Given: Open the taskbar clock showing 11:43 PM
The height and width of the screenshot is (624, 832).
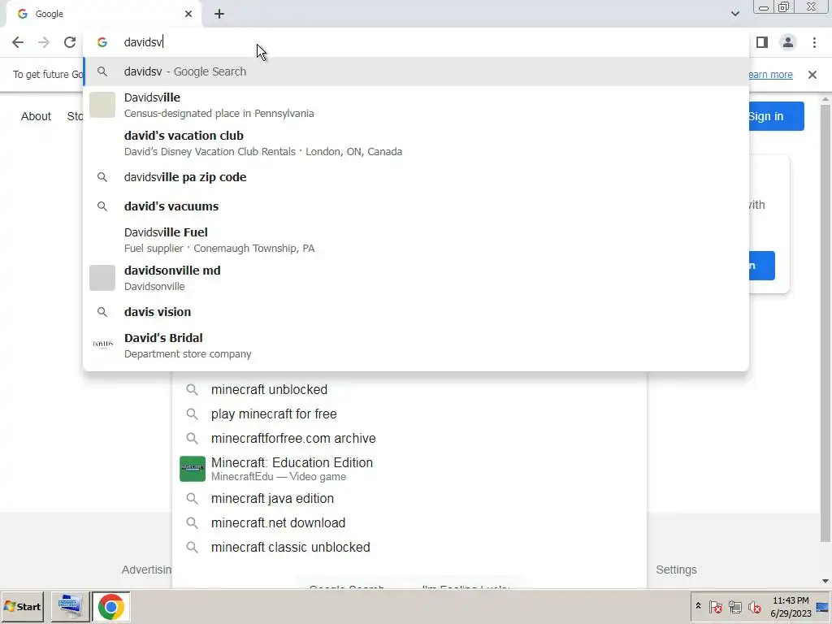Looking at the screenshot, I should (x=791, y=607).
